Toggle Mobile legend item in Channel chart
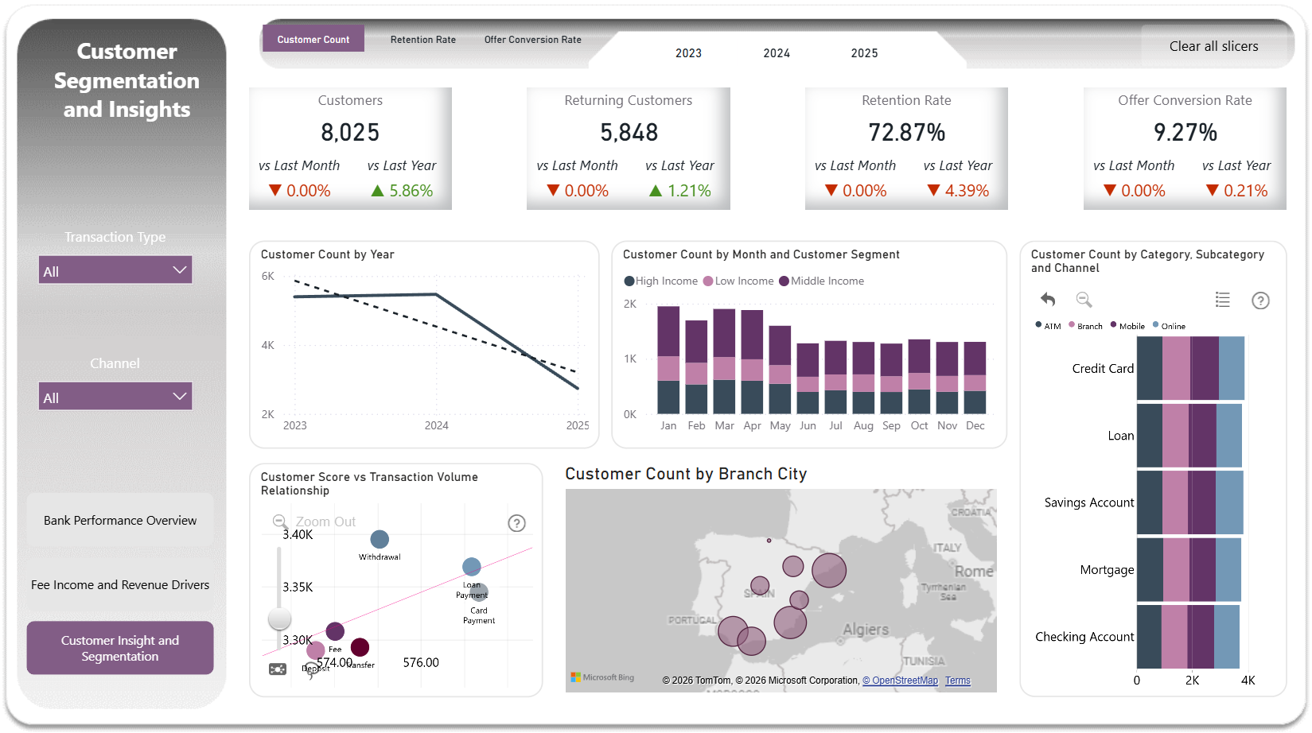Viewport: 1312px width, 733px height. 1127,326
